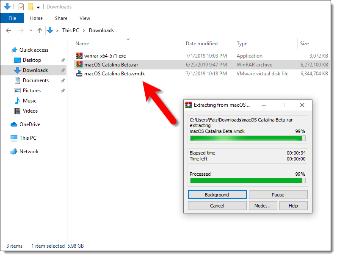Expand the recent locations dropdown arrow
Screen dimensions: 337x257
pos(31,30)
